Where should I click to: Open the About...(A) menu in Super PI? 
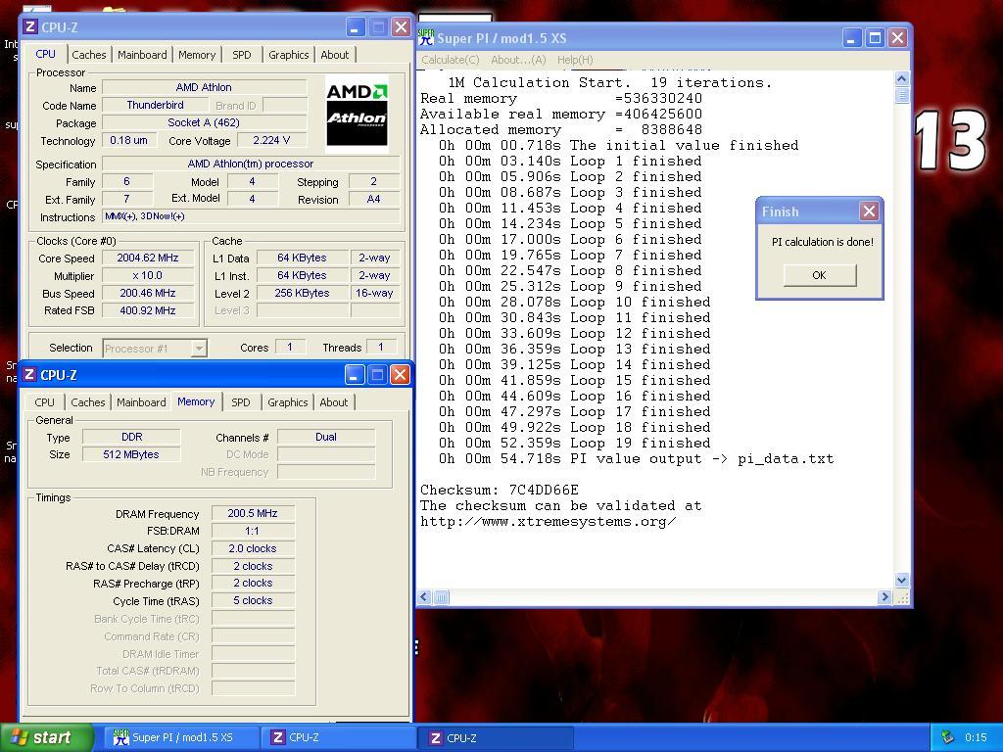pyautogui.click(x=518, y=60)
